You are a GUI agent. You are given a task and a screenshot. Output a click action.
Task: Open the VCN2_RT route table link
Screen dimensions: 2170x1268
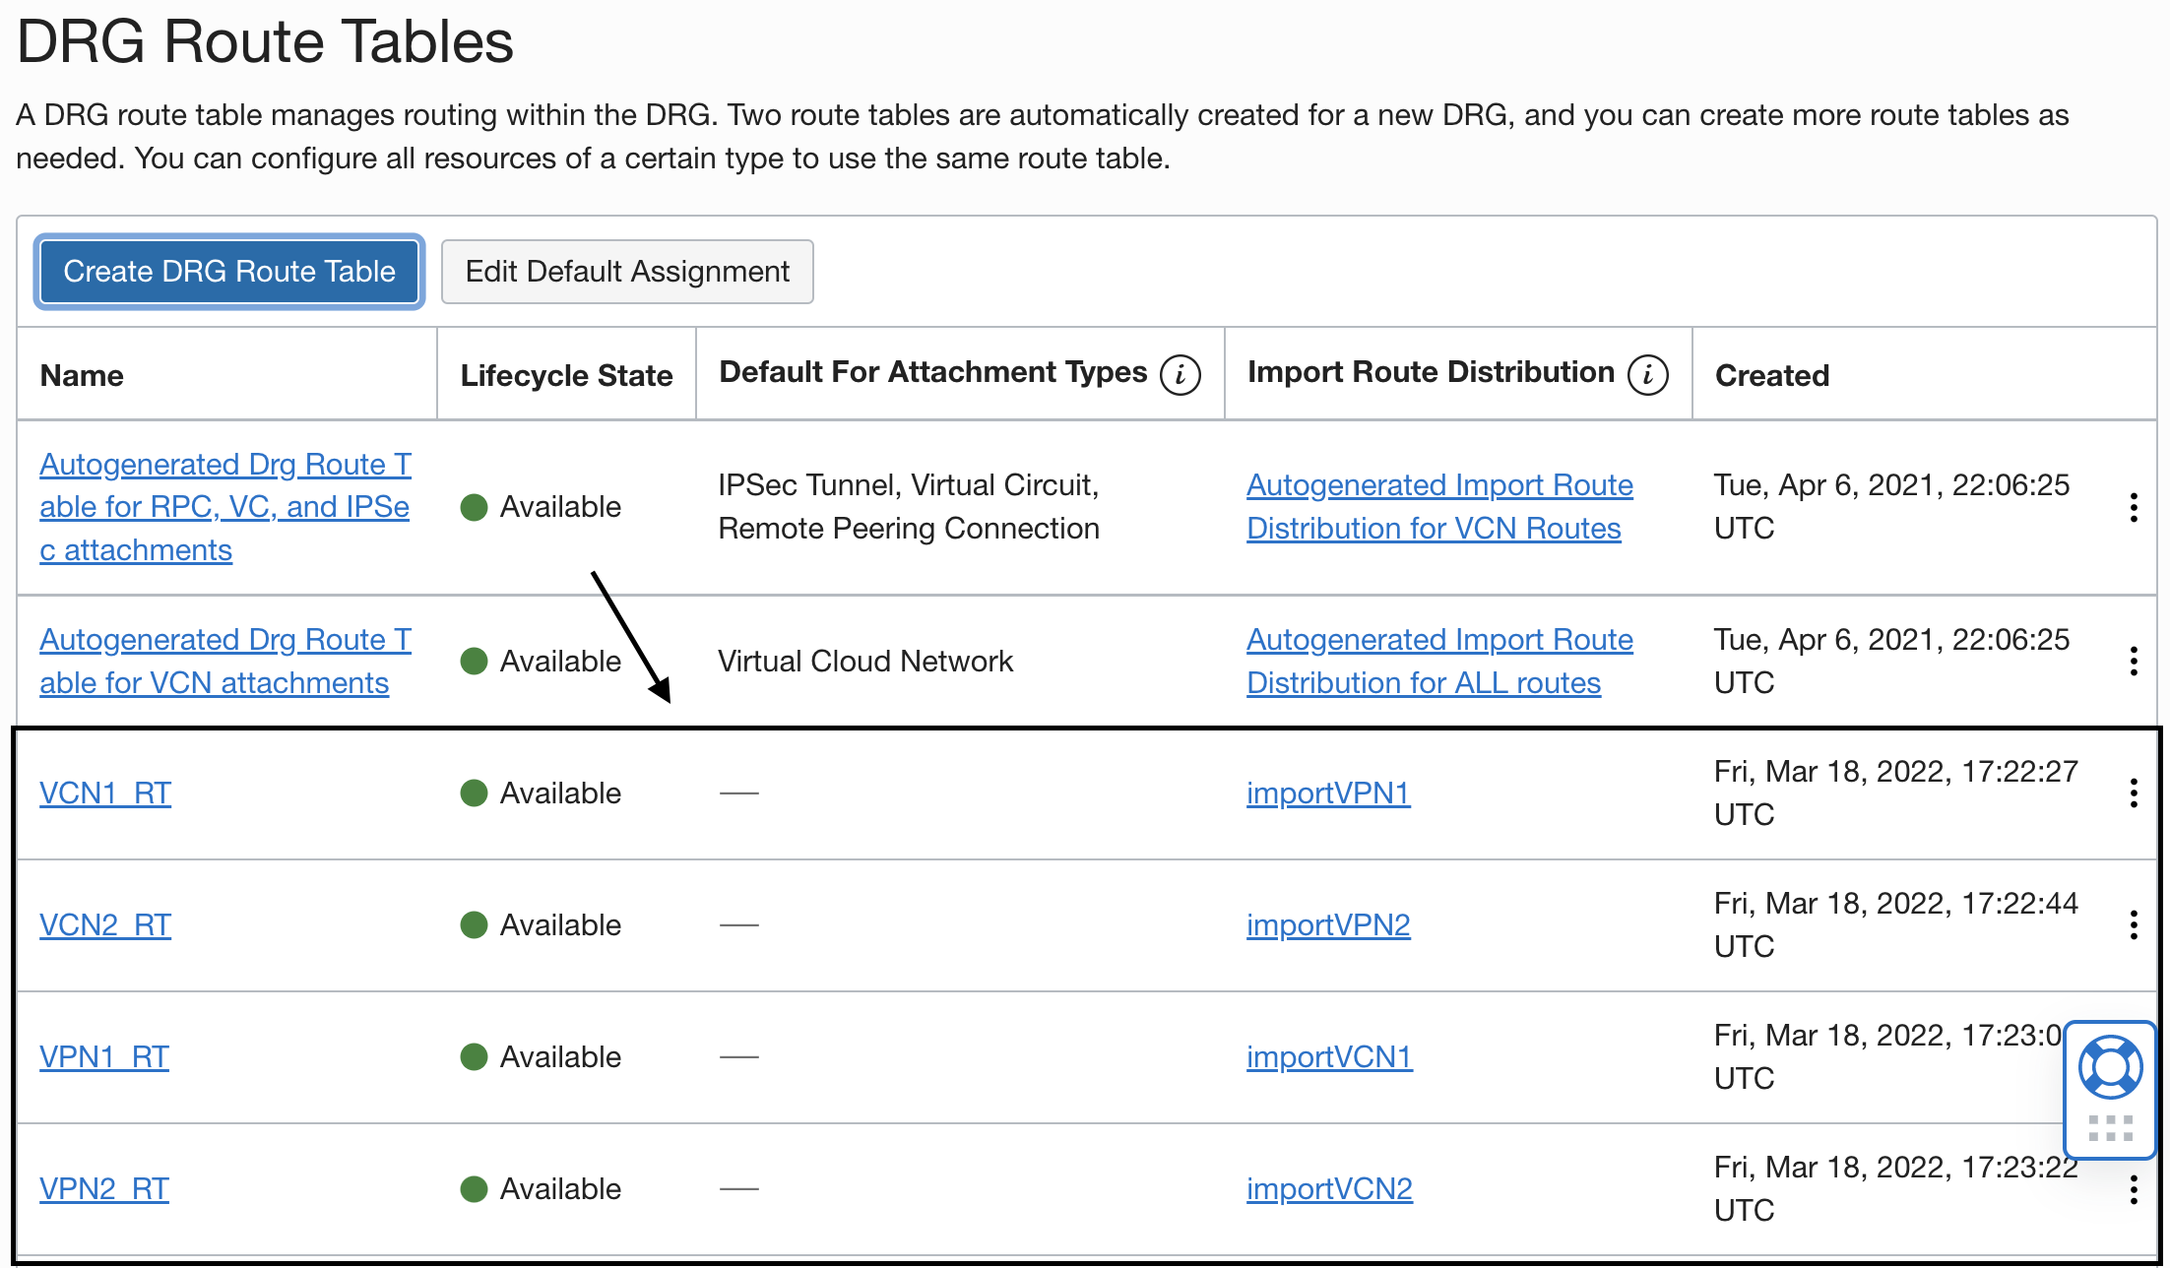tap(105, 924)
